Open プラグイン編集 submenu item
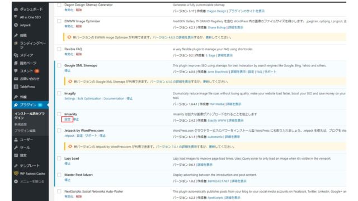Image resolution: width=358 pixels, height=201 pixels. pos(25,131)
